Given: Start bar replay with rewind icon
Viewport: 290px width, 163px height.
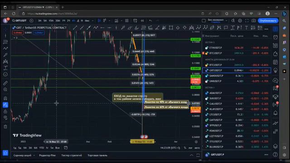Looking at the screenshot, I should tap(142, 20).
